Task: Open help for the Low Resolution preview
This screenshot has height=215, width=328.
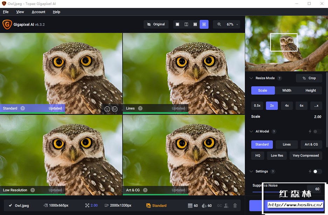Action: pos(33,190)
